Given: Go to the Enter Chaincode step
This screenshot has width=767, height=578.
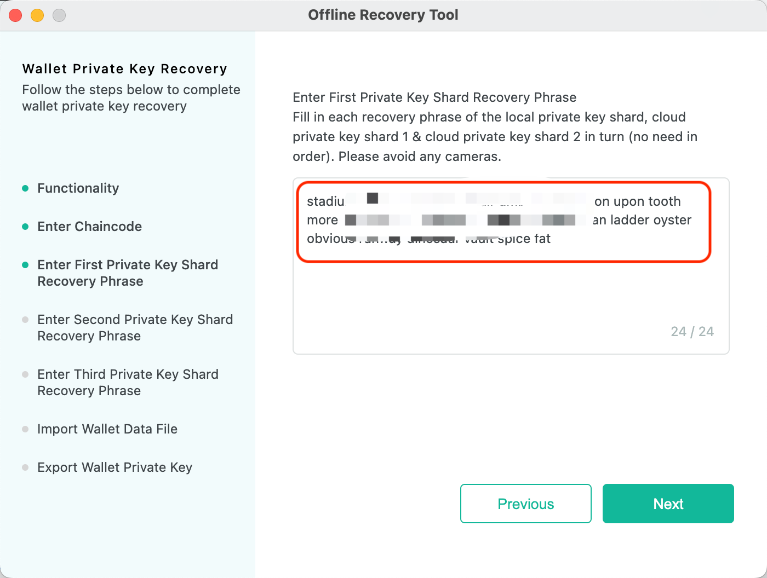Looking at the screenshot, I should click(90, 227).
